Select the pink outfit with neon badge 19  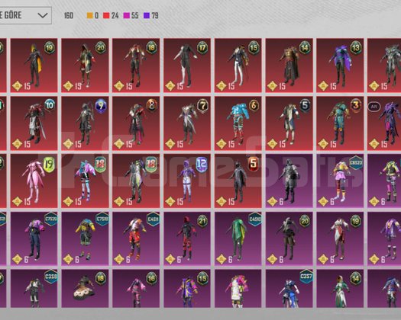click(34, 181)
